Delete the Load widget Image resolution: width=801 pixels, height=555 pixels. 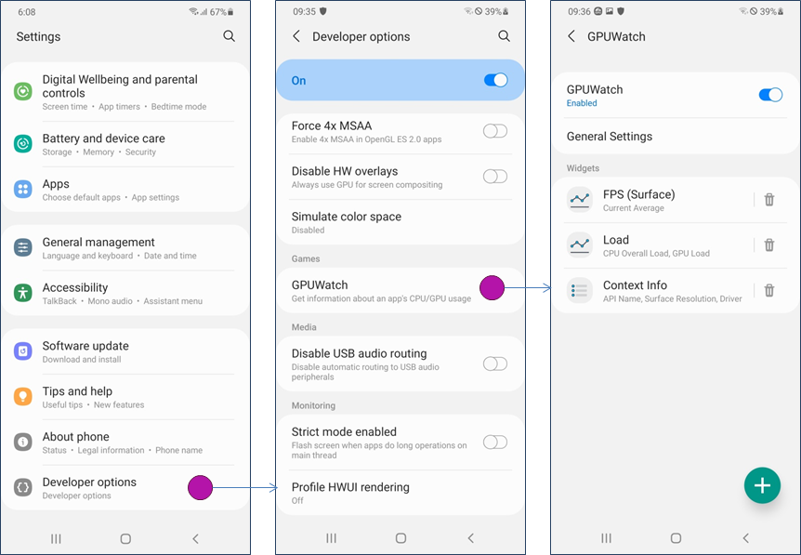coord(768,245)
